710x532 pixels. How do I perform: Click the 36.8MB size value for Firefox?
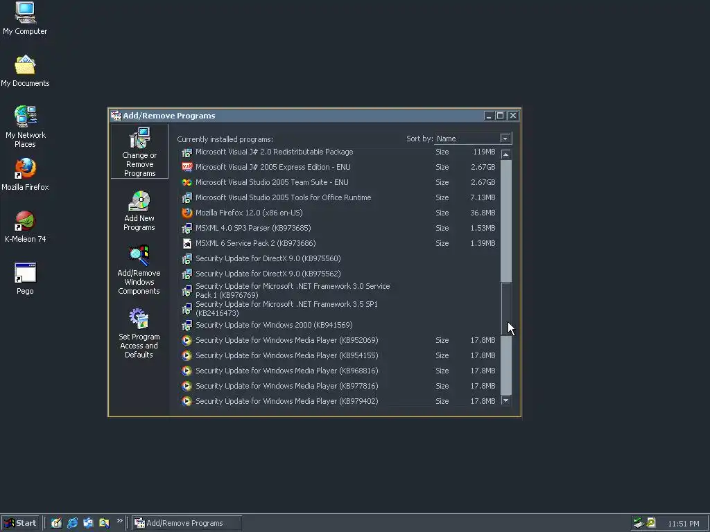pos(483,213)
